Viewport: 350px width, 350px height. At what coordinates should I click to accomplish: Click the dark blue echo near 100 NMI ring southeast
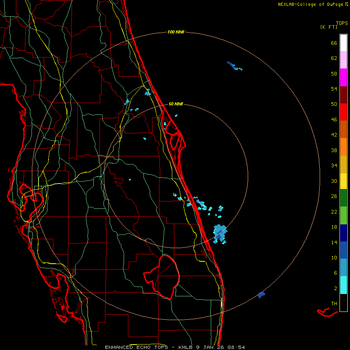(261, 295)
